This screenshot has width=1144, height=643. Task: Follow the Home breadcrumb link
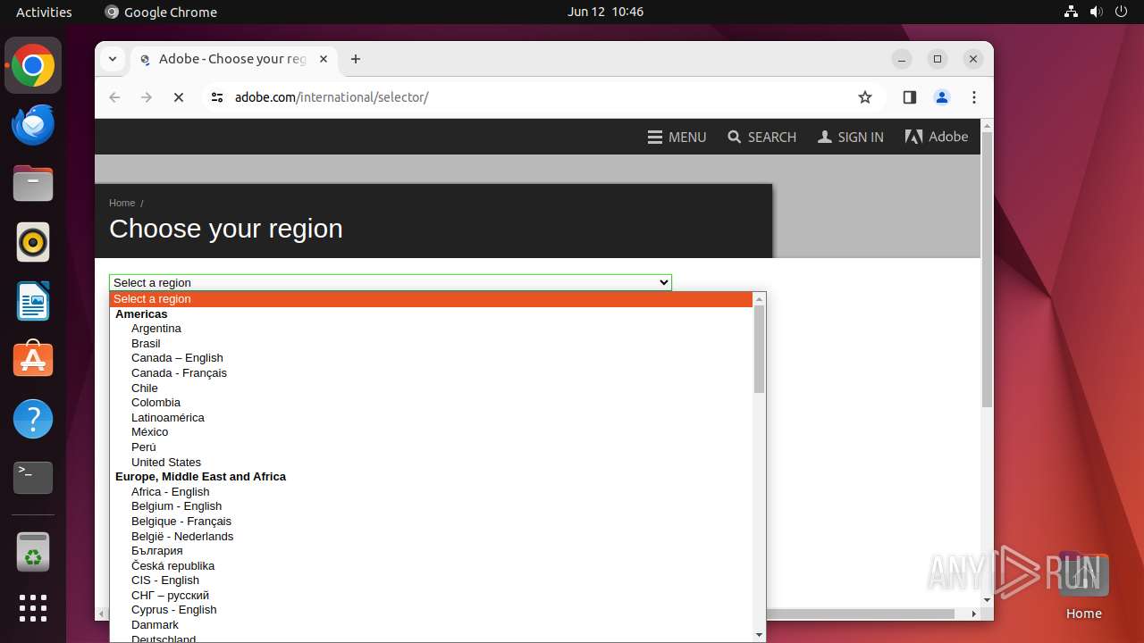click(122, 203)
